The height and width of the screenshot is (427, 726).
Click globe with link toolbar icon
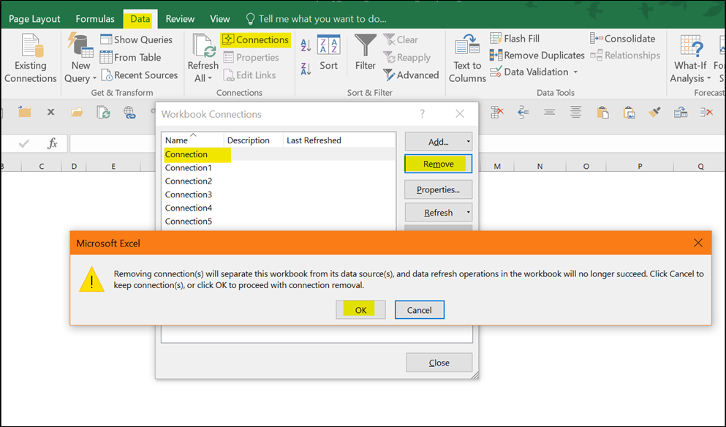pos(129,112)
